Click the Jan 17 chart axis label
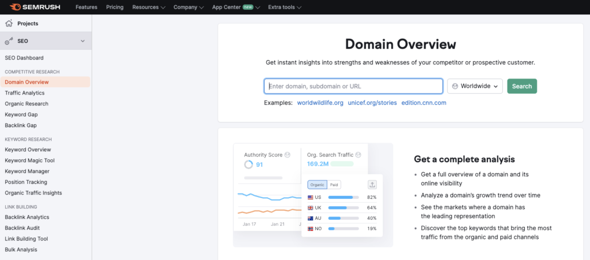This screenshot has width=590, height=260. click(250, 224)
